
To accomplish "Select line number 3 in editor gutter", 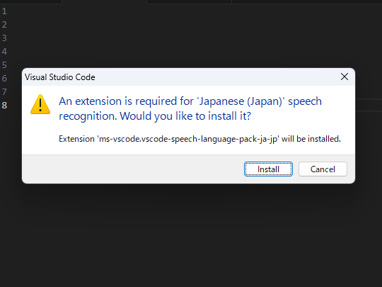I will click(x=4, y=38).
